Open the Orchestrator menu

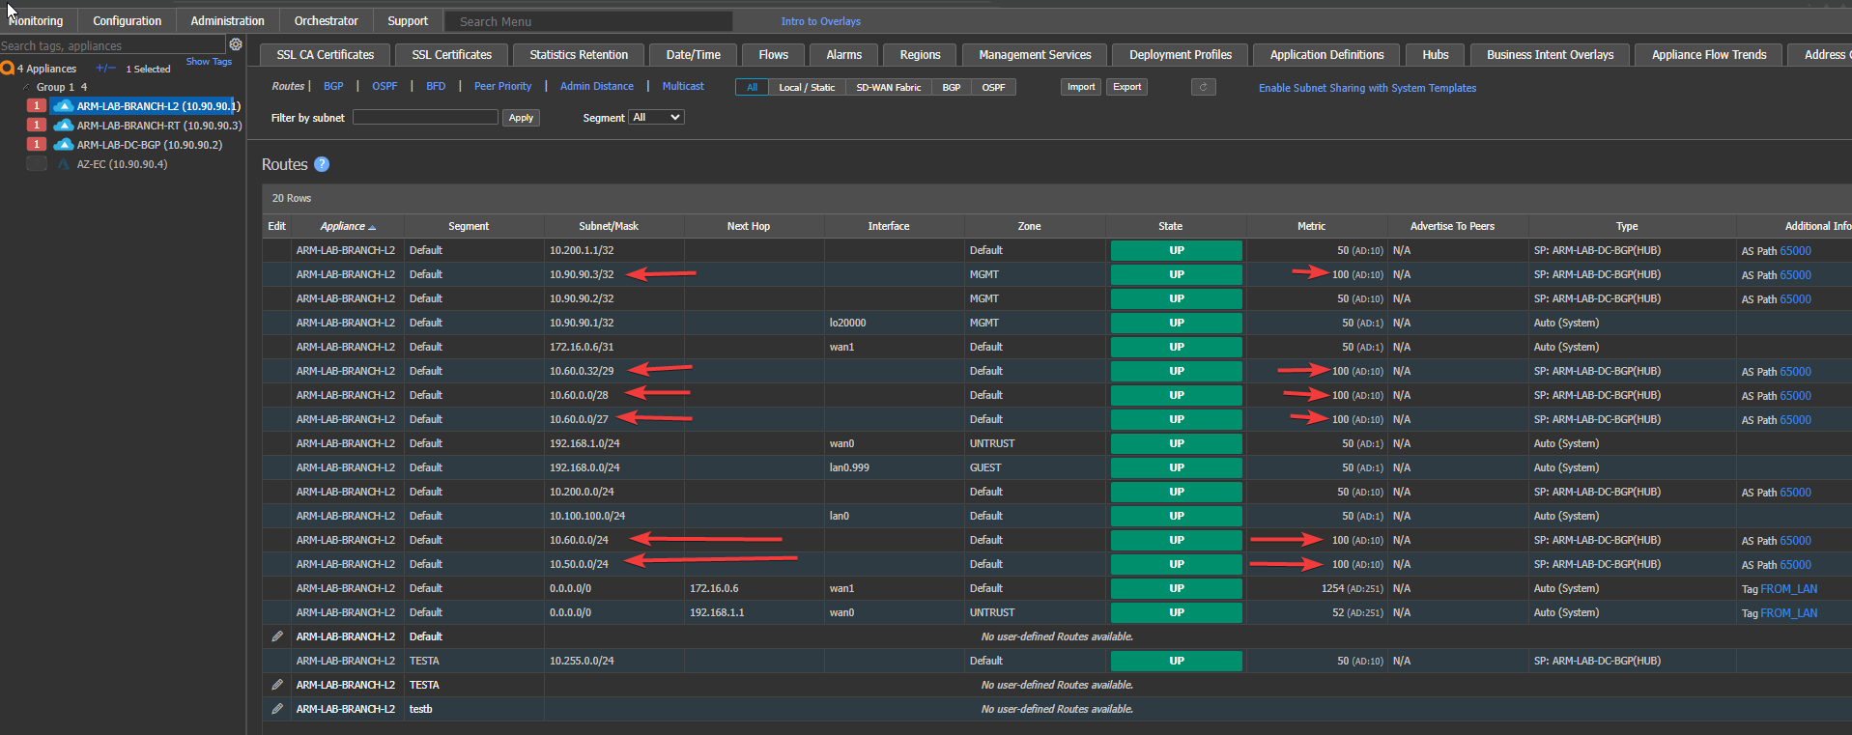[326, 21]
